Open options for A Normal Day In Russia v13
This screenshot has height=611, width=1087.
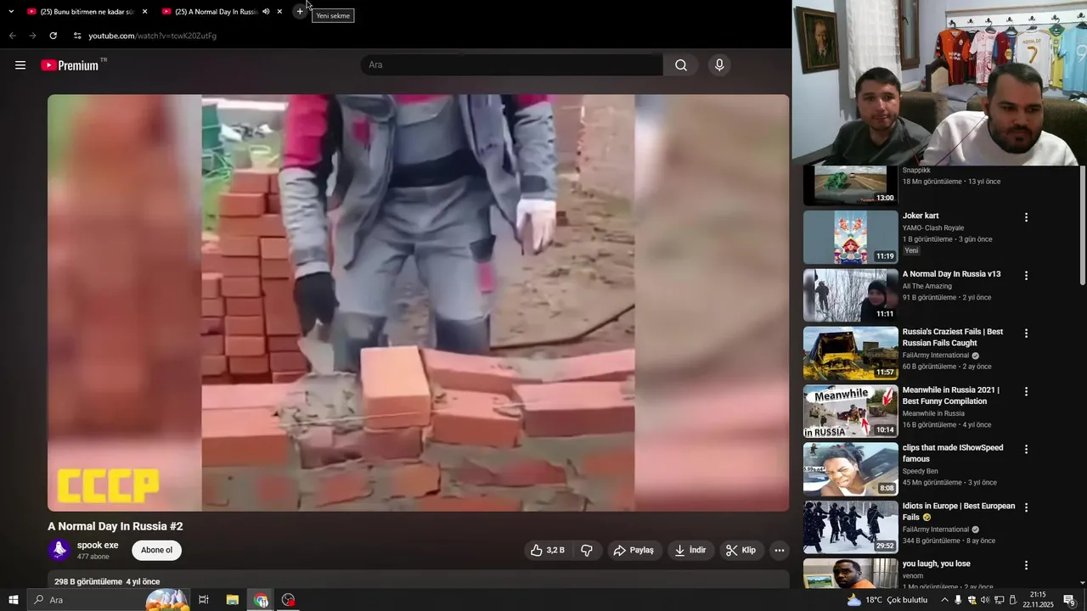coord(1026,276)
